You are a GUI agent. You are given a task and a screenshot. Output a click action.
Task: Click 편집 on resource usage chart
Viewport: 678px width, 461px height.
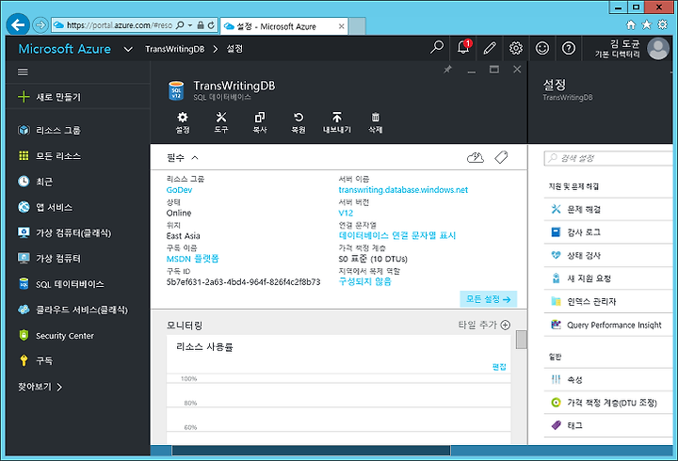499,367
